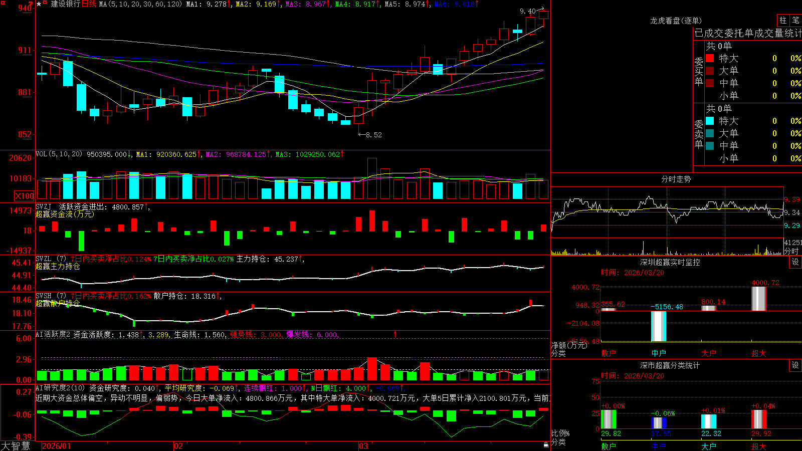Click the AI活跃度2 indicator label
Viewport: 802px width, 451px height.
[x=53, y=334]
